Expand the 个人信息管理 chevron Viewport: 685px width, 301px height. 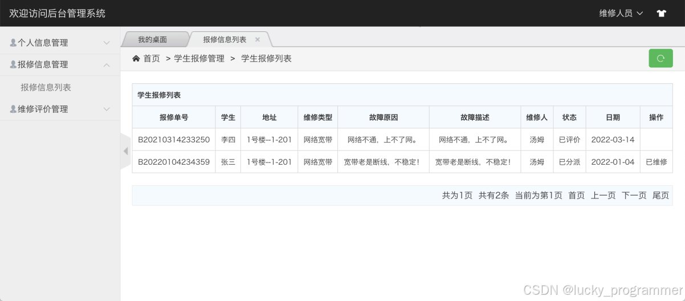coord(107,43)
